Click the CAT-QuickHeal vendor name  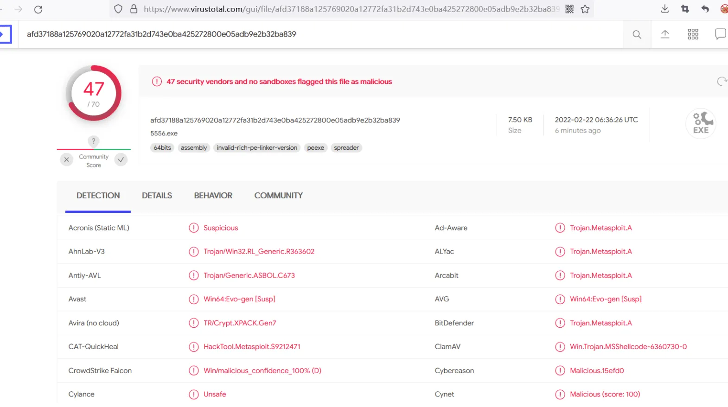click(x=94, y=347)
